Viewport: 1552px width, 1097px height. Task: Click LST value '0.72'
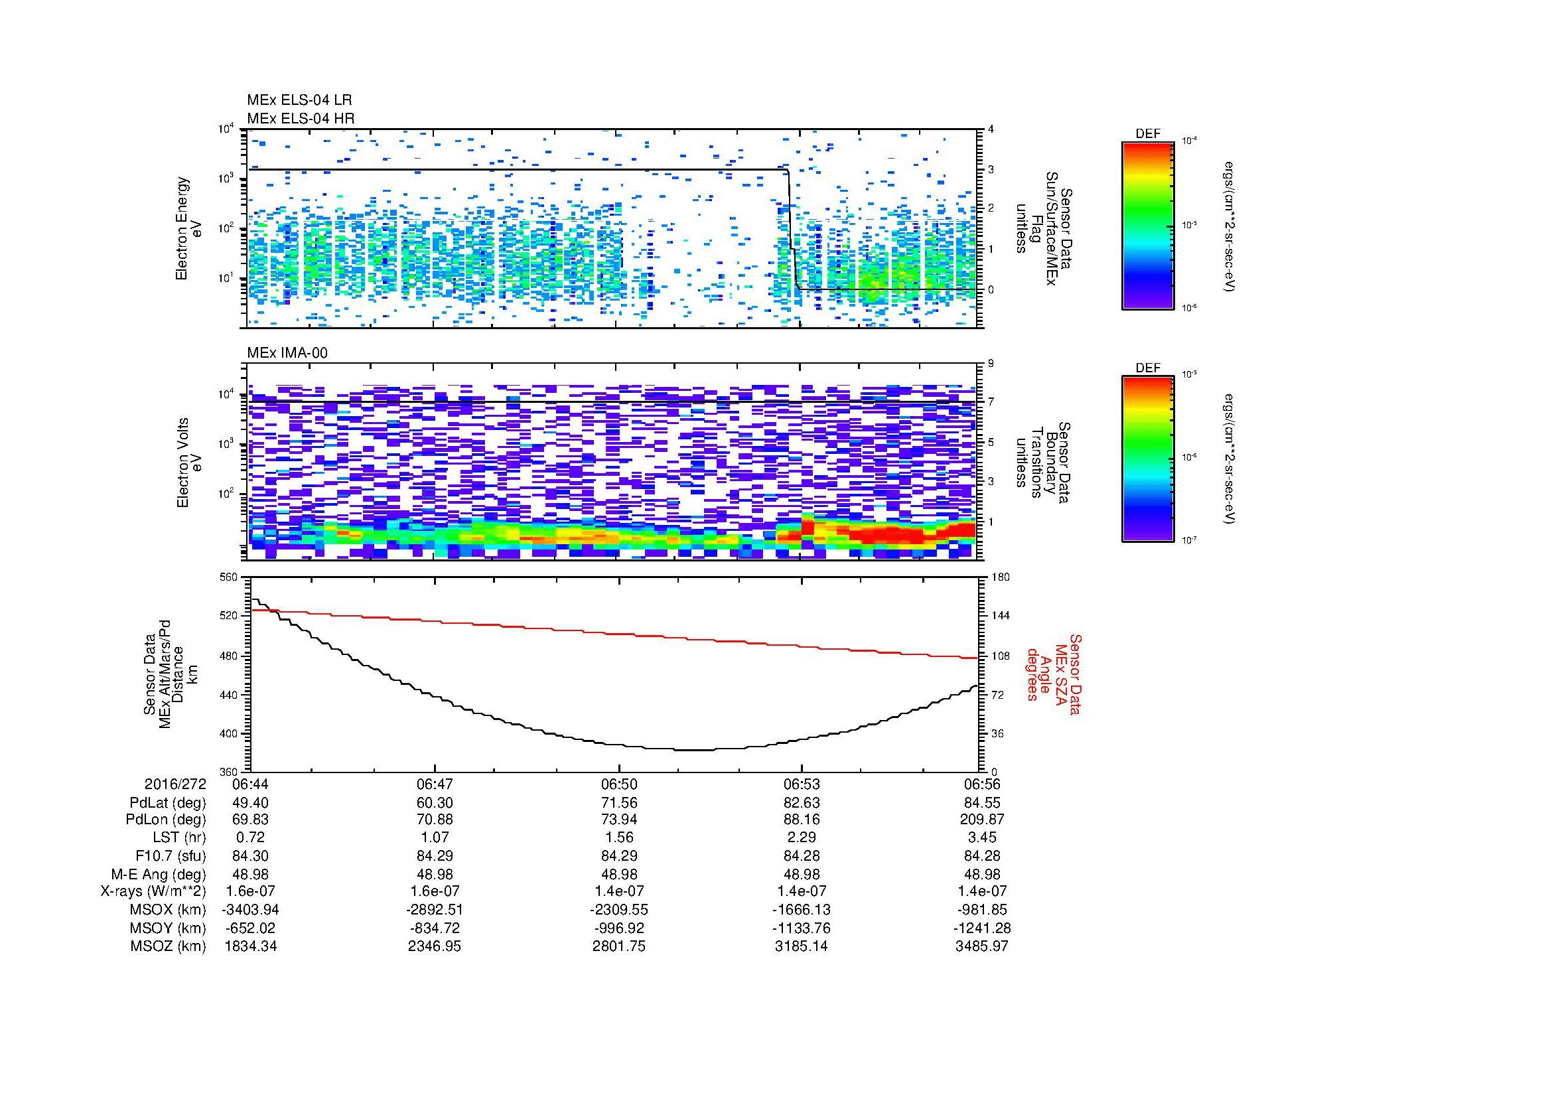pos(250,838)
